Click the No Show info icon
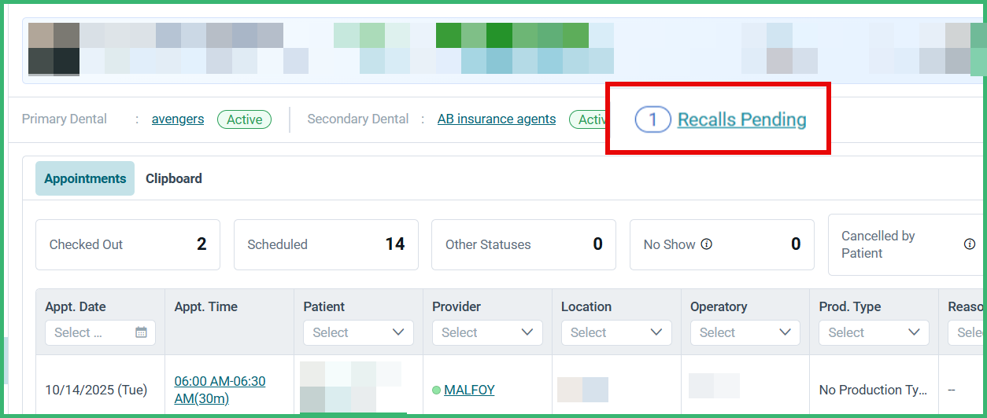987x418 pixels. point(706,244)
